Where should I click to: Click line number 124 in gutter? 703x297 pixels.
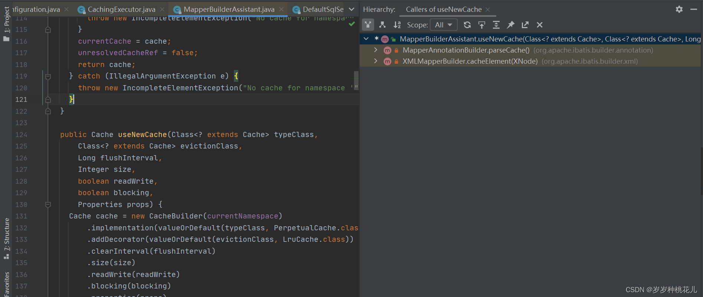[x=21, y=134]
